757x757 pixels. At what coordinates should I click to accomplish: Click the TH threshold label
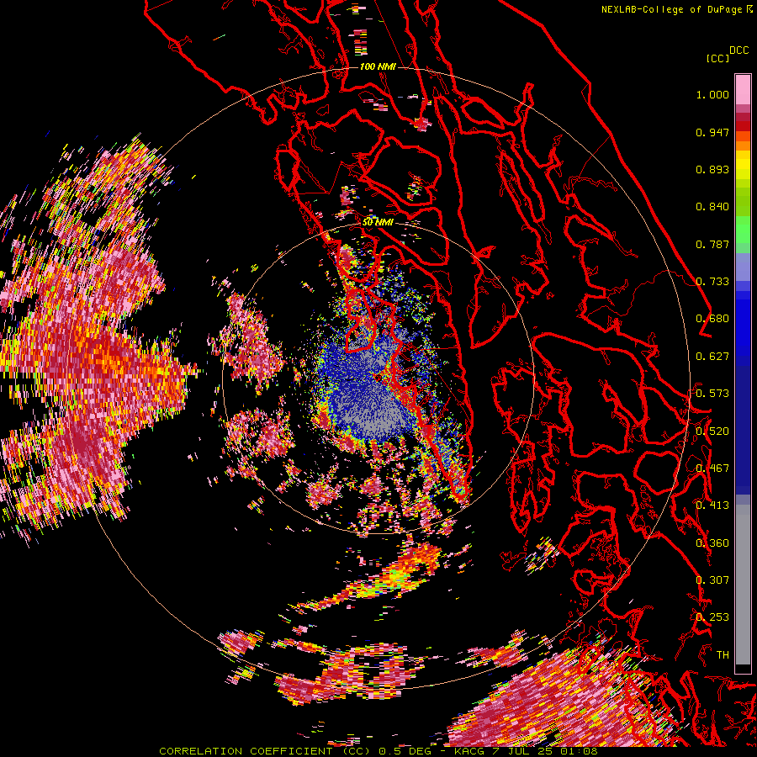[x=723, y=655]
